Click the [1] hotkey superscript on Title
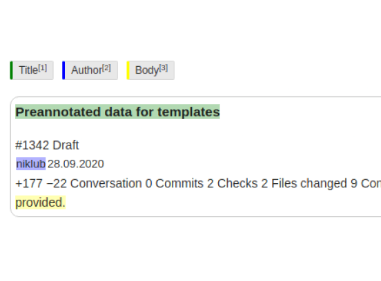The image size is (381, 281). (43, 68)
